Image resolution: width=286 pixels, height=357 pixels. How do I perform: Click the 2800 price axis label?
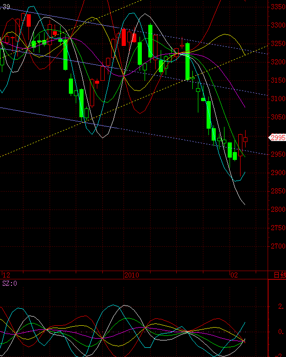point(278,210)
